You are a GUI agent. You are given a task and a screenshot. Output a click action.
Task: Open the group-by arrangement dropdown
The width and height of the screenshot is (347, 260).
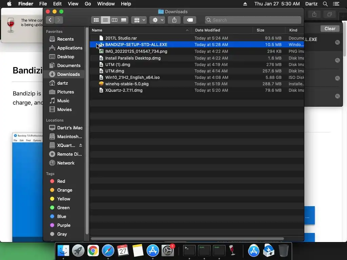point(139,20)
